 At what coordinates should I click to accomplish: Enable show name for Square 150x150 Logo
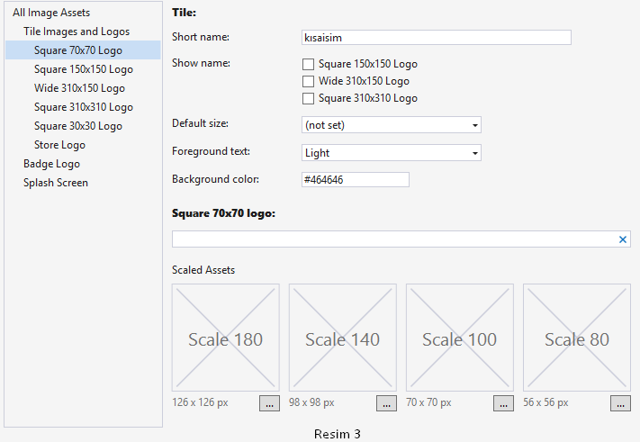308,64
